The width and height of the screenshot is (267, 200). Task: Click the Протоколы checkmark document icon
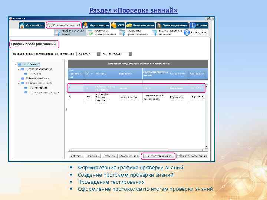click(90, 32)
